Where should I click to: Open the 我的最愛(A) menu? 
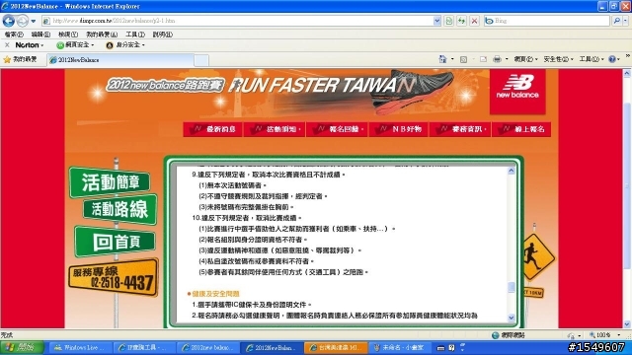coord(102,35)
